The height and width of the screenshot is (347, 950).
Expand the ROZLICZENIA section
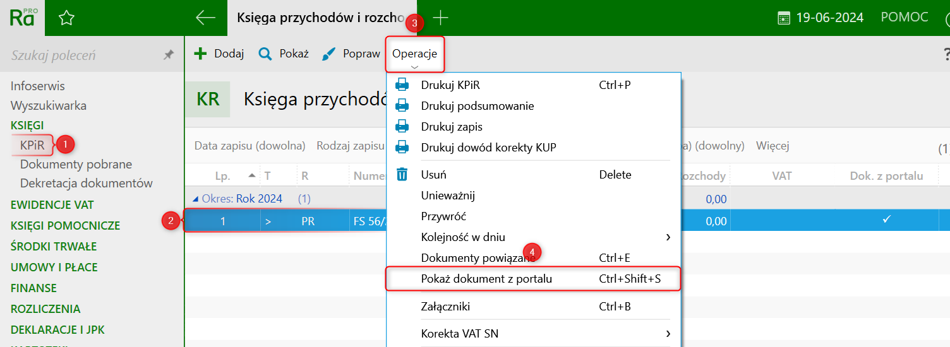tap(45, 309)
